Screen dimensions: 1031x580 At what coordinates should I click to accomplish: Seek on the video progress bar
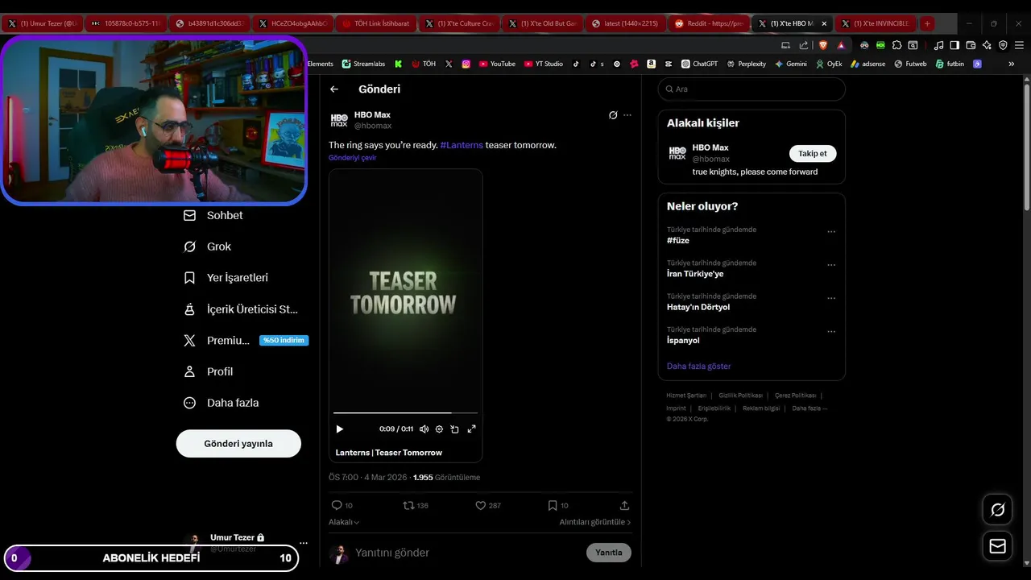tap(405, 413)
